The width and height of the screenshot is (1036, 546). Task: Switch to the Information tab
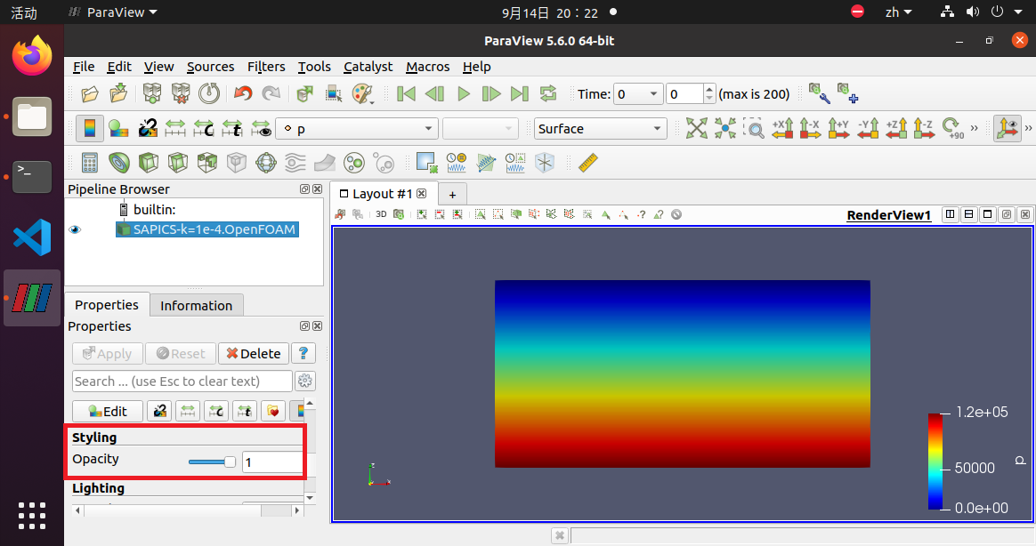[x=196, y=305]
